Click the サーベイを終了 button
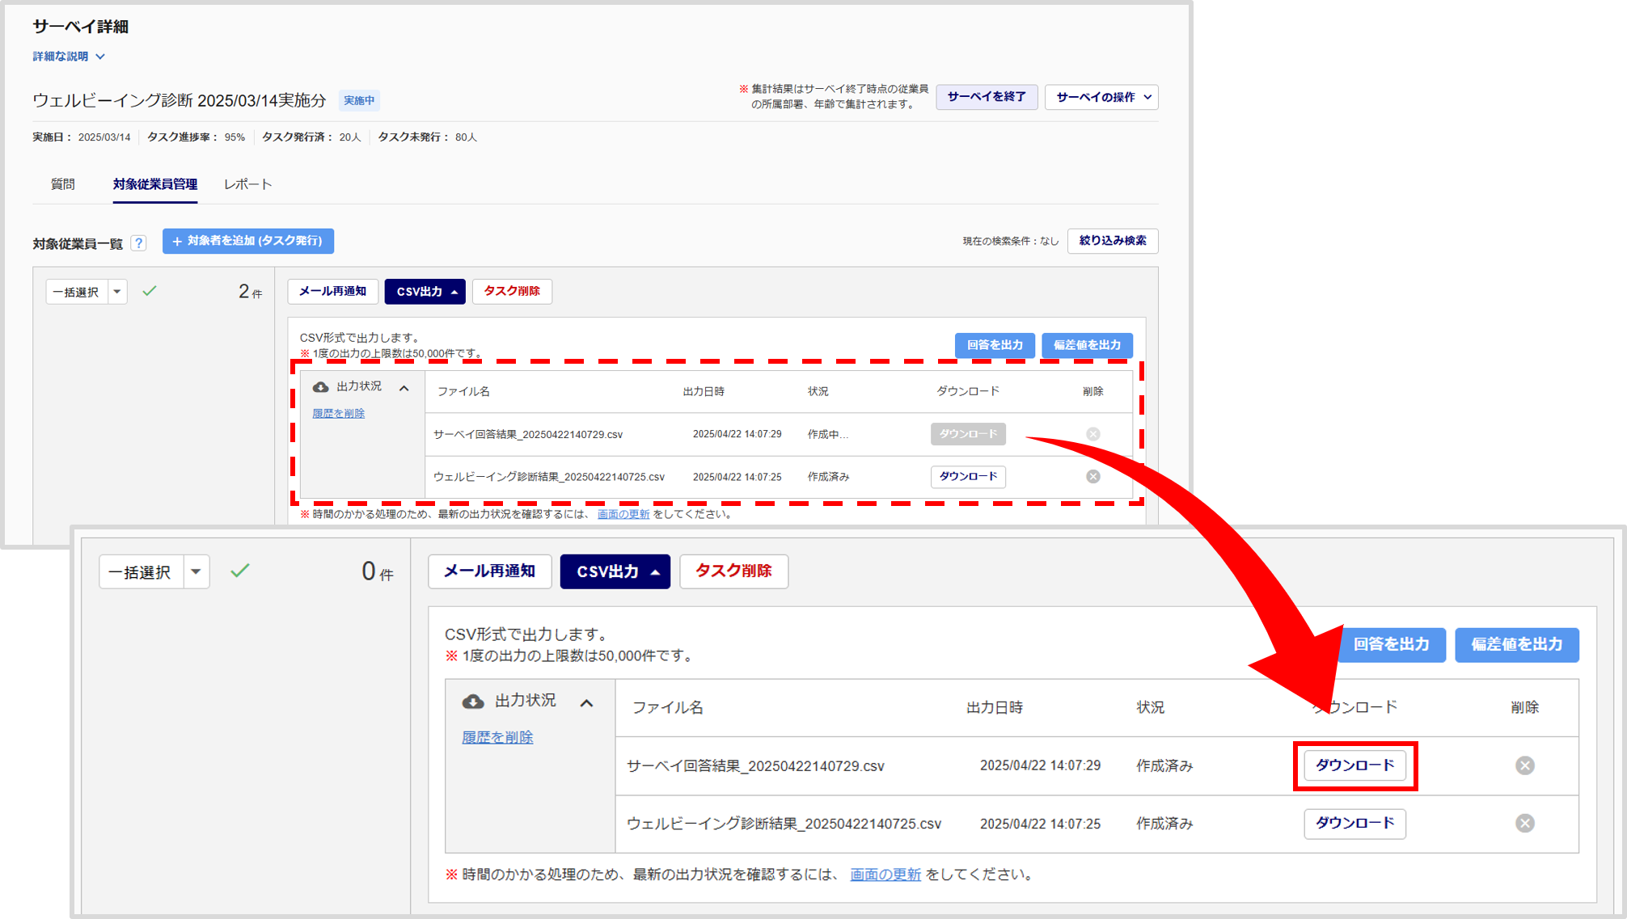Screen dimensions: 1627x919 pyautogui.click(x=987, y=97)
